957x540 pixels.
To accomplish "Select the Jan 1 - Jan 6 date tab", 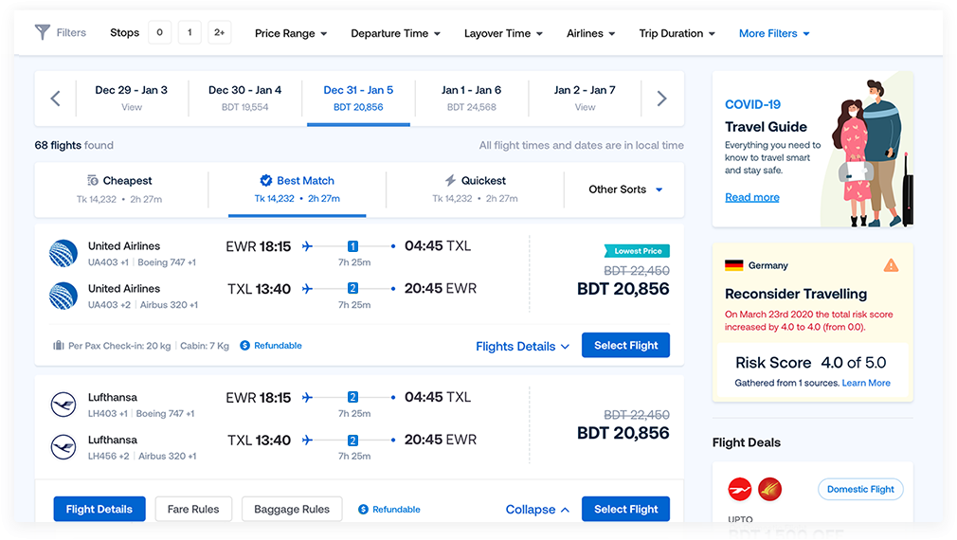I will (471, 98).
